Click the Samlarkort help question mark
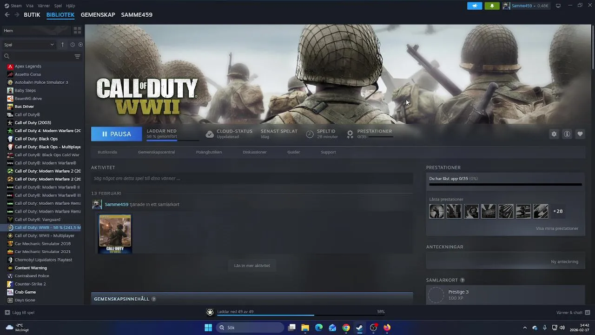 click(x=462, y=280)
